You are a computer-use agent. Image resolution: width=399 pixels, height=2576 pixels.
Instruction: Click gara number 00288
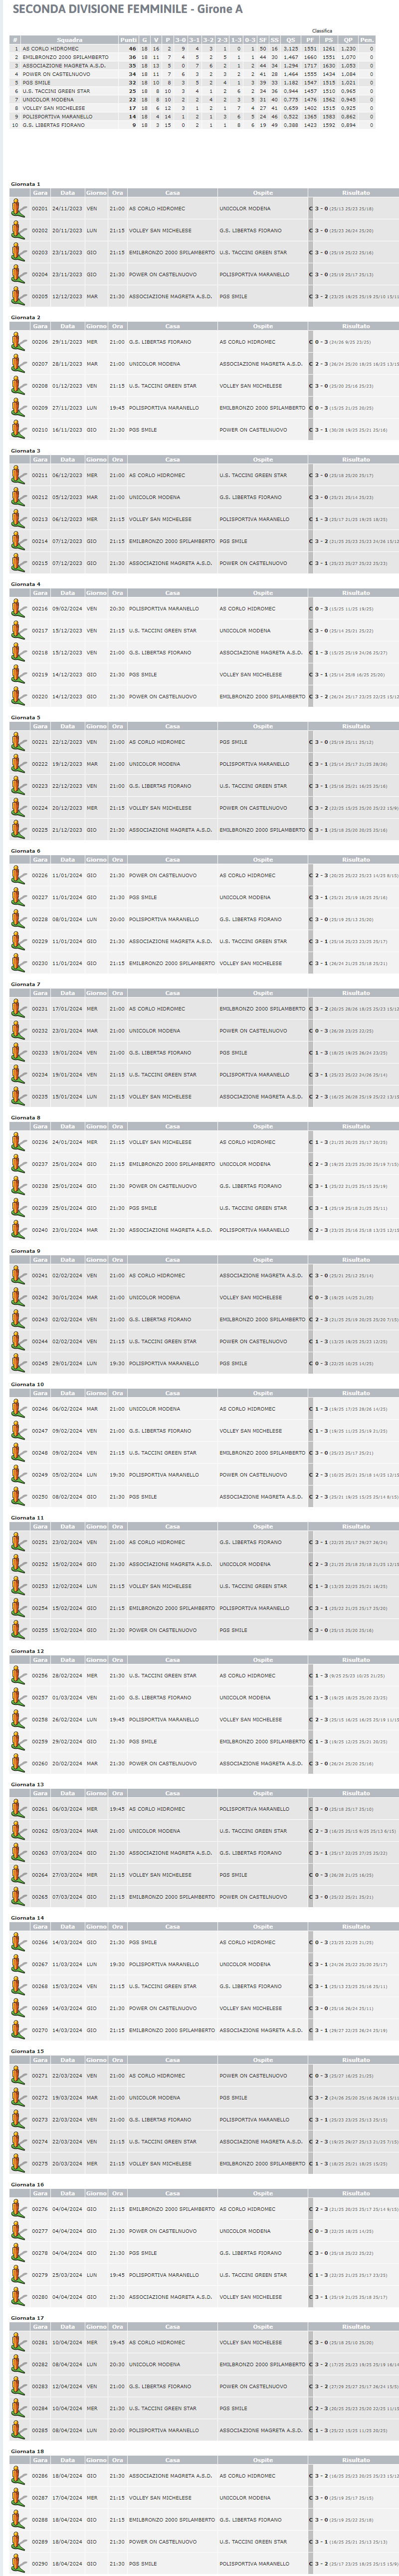(40, 2520)
